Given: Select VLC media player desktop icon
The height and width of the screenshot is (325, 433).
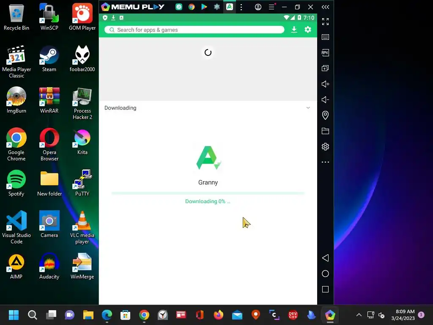Looking at the screenshot, I should point(82,227).
